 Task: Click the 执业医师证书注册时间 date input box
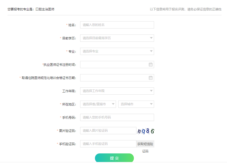pyautogui.click(x=114, y=64)
